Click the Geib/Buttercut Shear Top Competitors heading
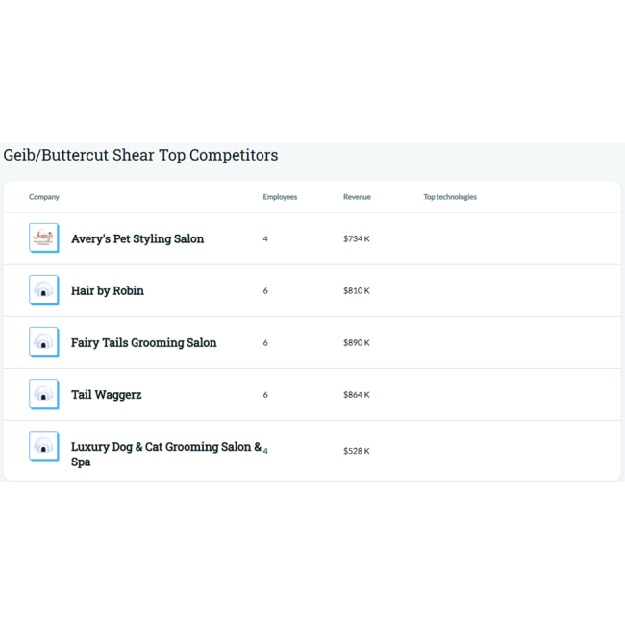 [140, 155]
